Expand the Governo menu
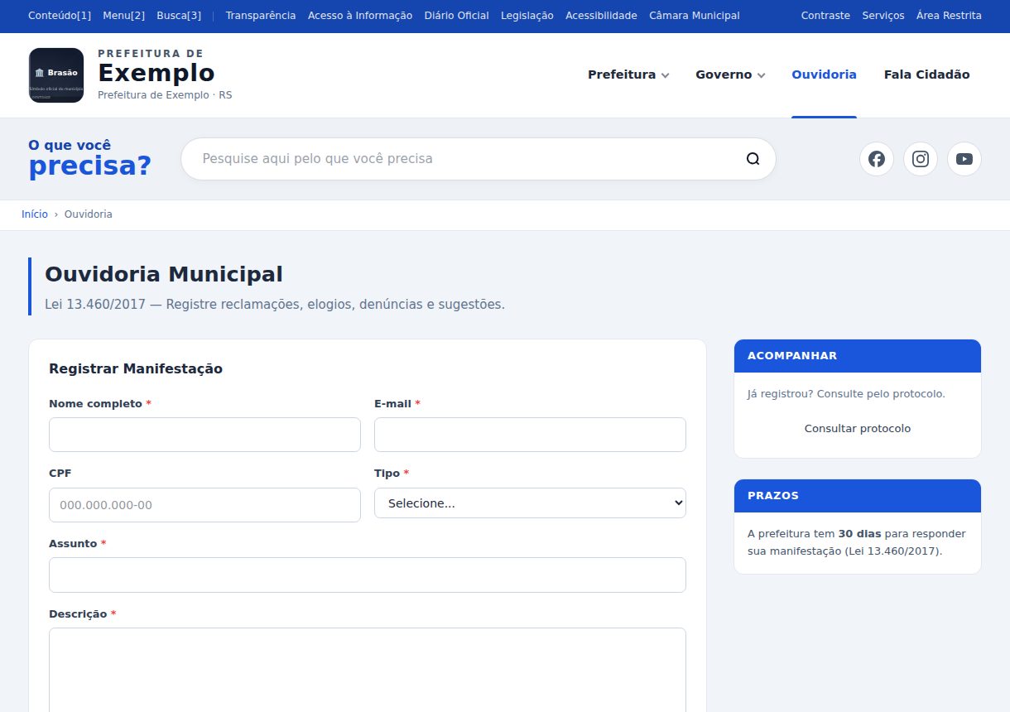The width and height of the screenshot is (1010, 712). click(730, 75)
